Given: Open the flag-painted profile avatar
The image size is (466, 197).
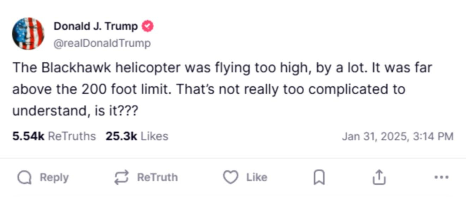Looking at the screenshot, I should (28, 34).
